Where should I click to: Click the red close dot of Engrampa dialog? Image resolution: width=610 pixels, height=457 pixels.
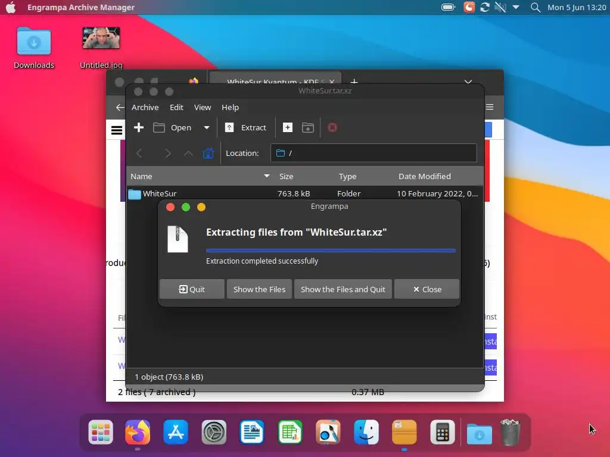pos(170,207)
